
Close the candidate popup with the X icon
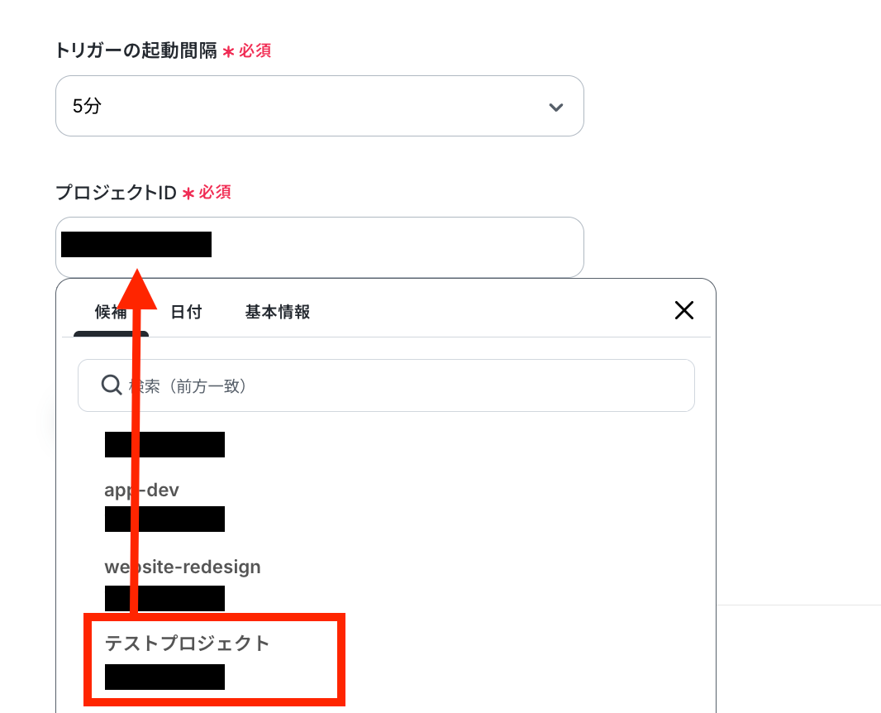click(683, 310)
